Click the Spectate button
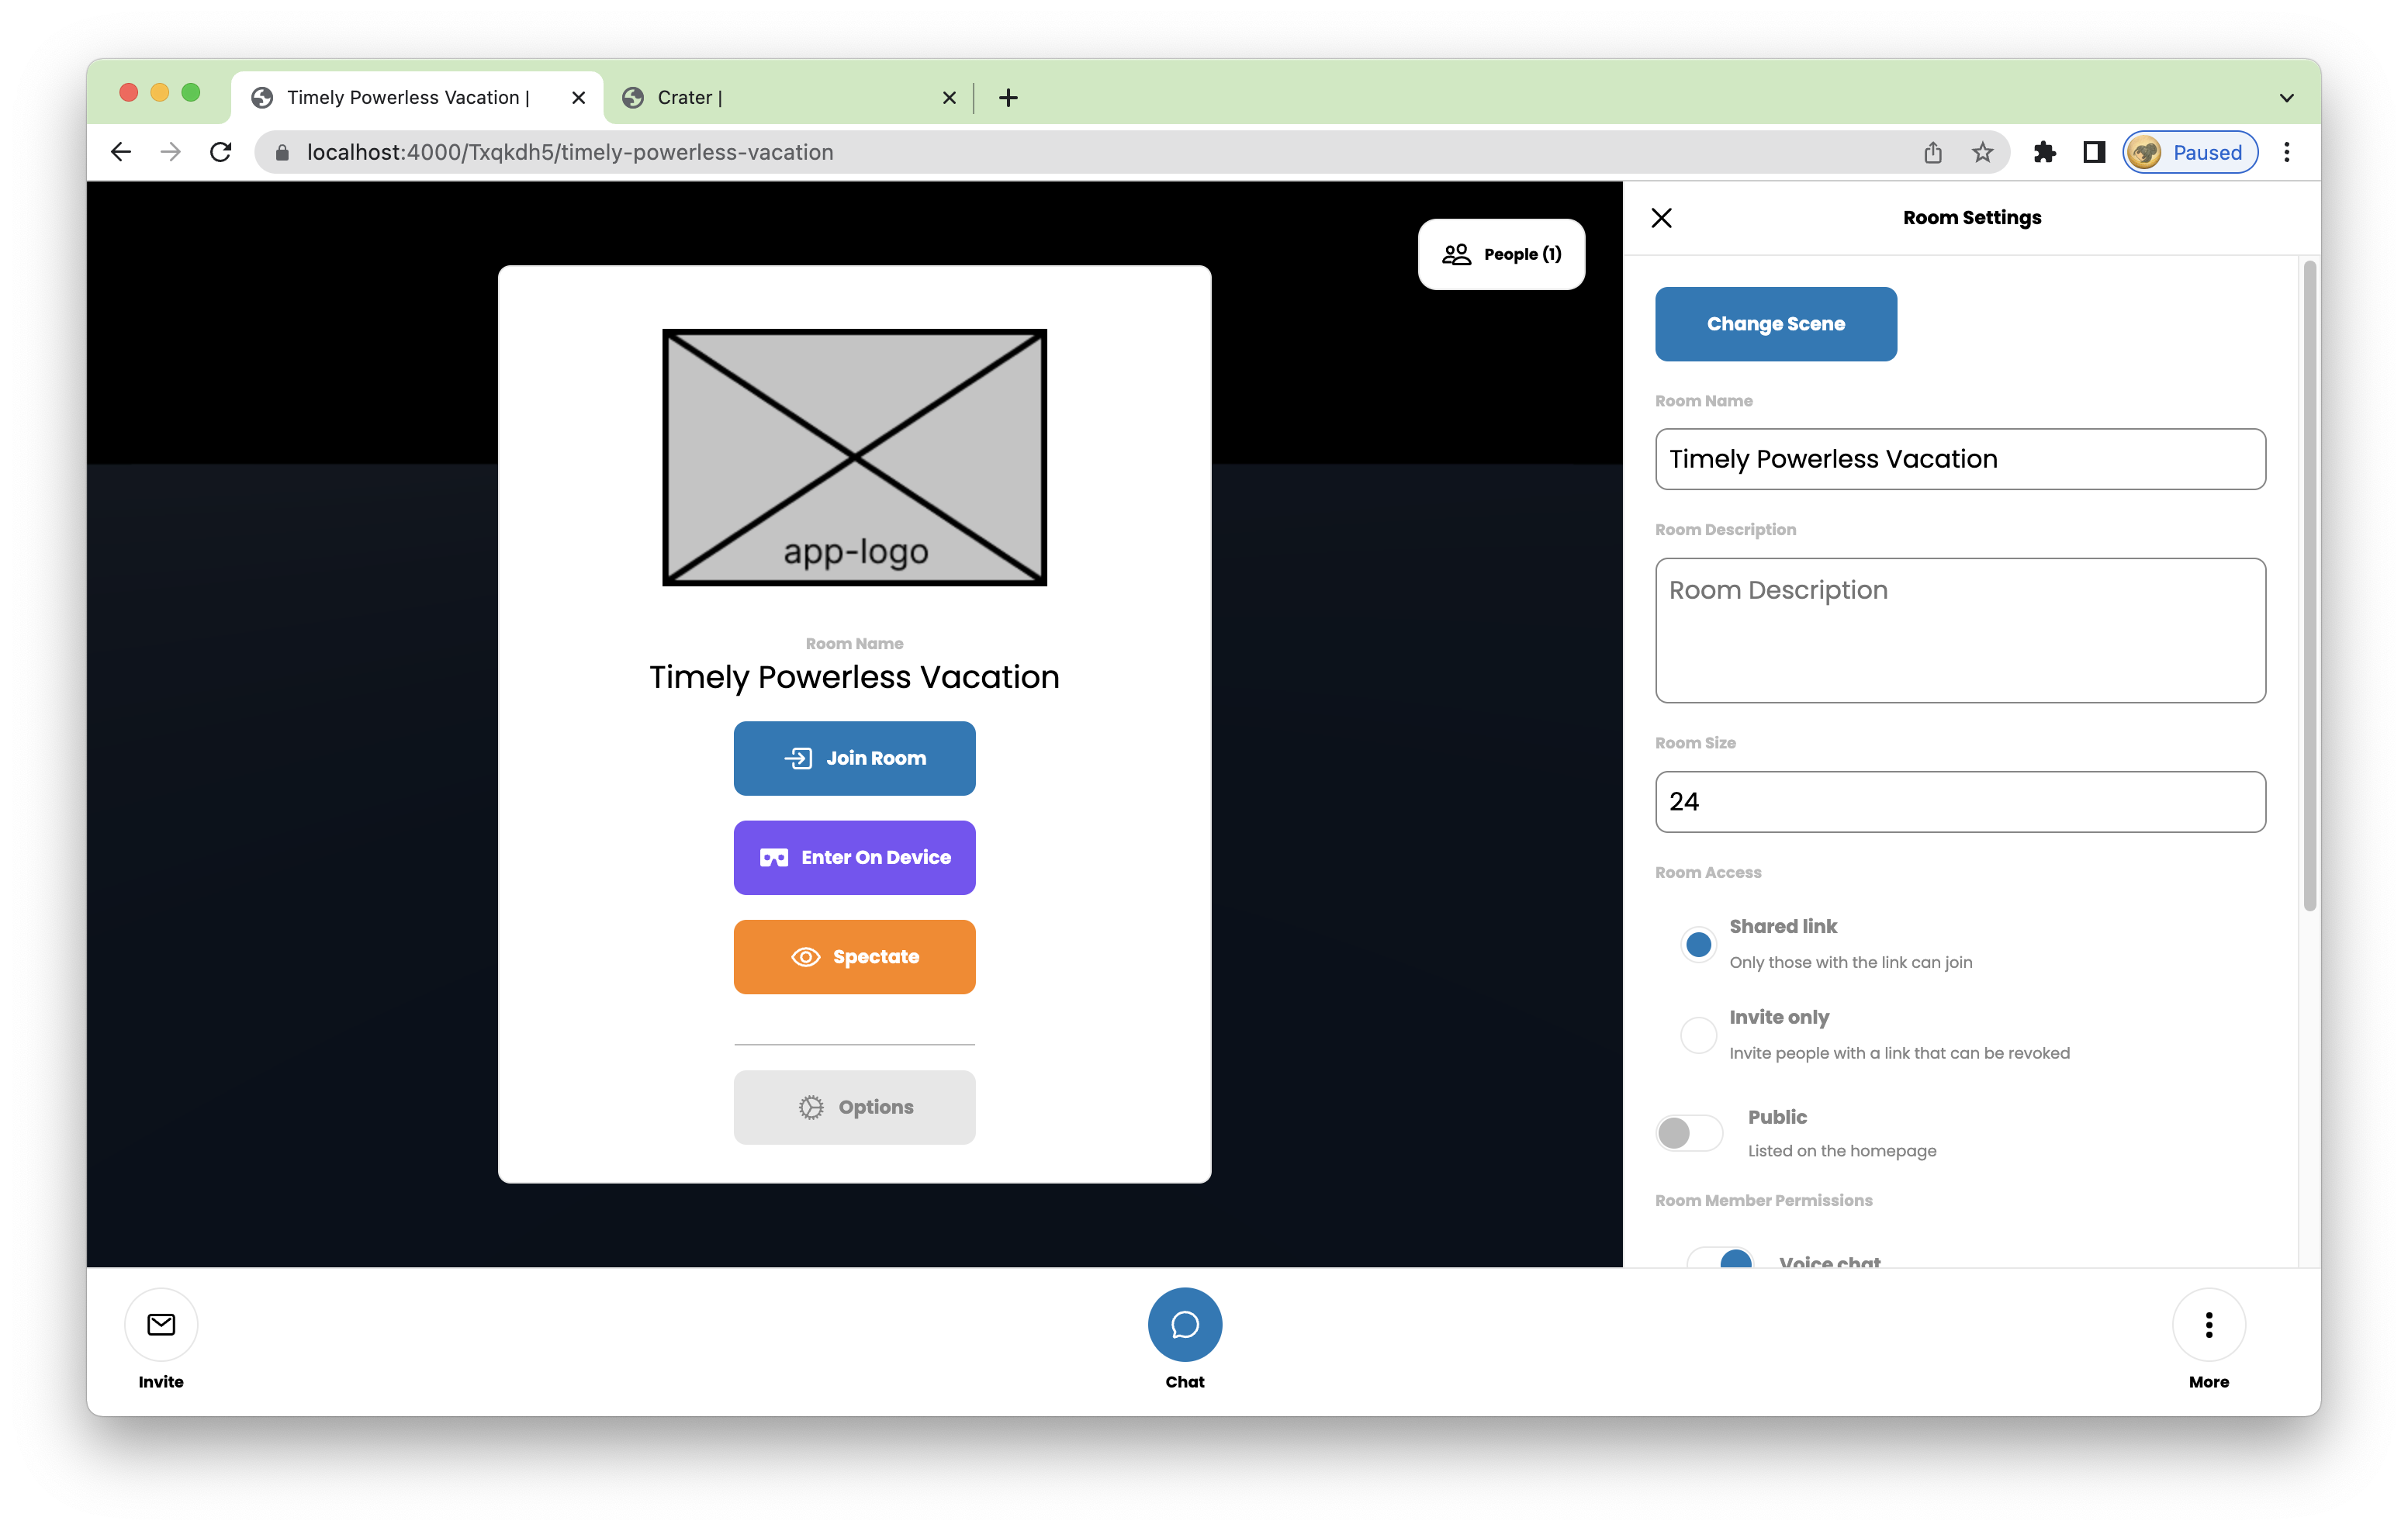The image size is (2408, 1531). 854,957
